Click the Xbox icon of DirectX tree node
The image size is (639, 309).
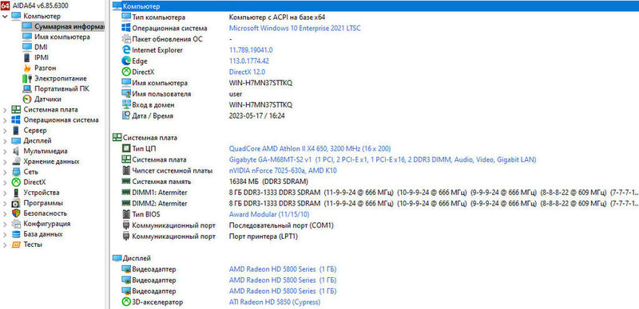[x=16, y=182]
